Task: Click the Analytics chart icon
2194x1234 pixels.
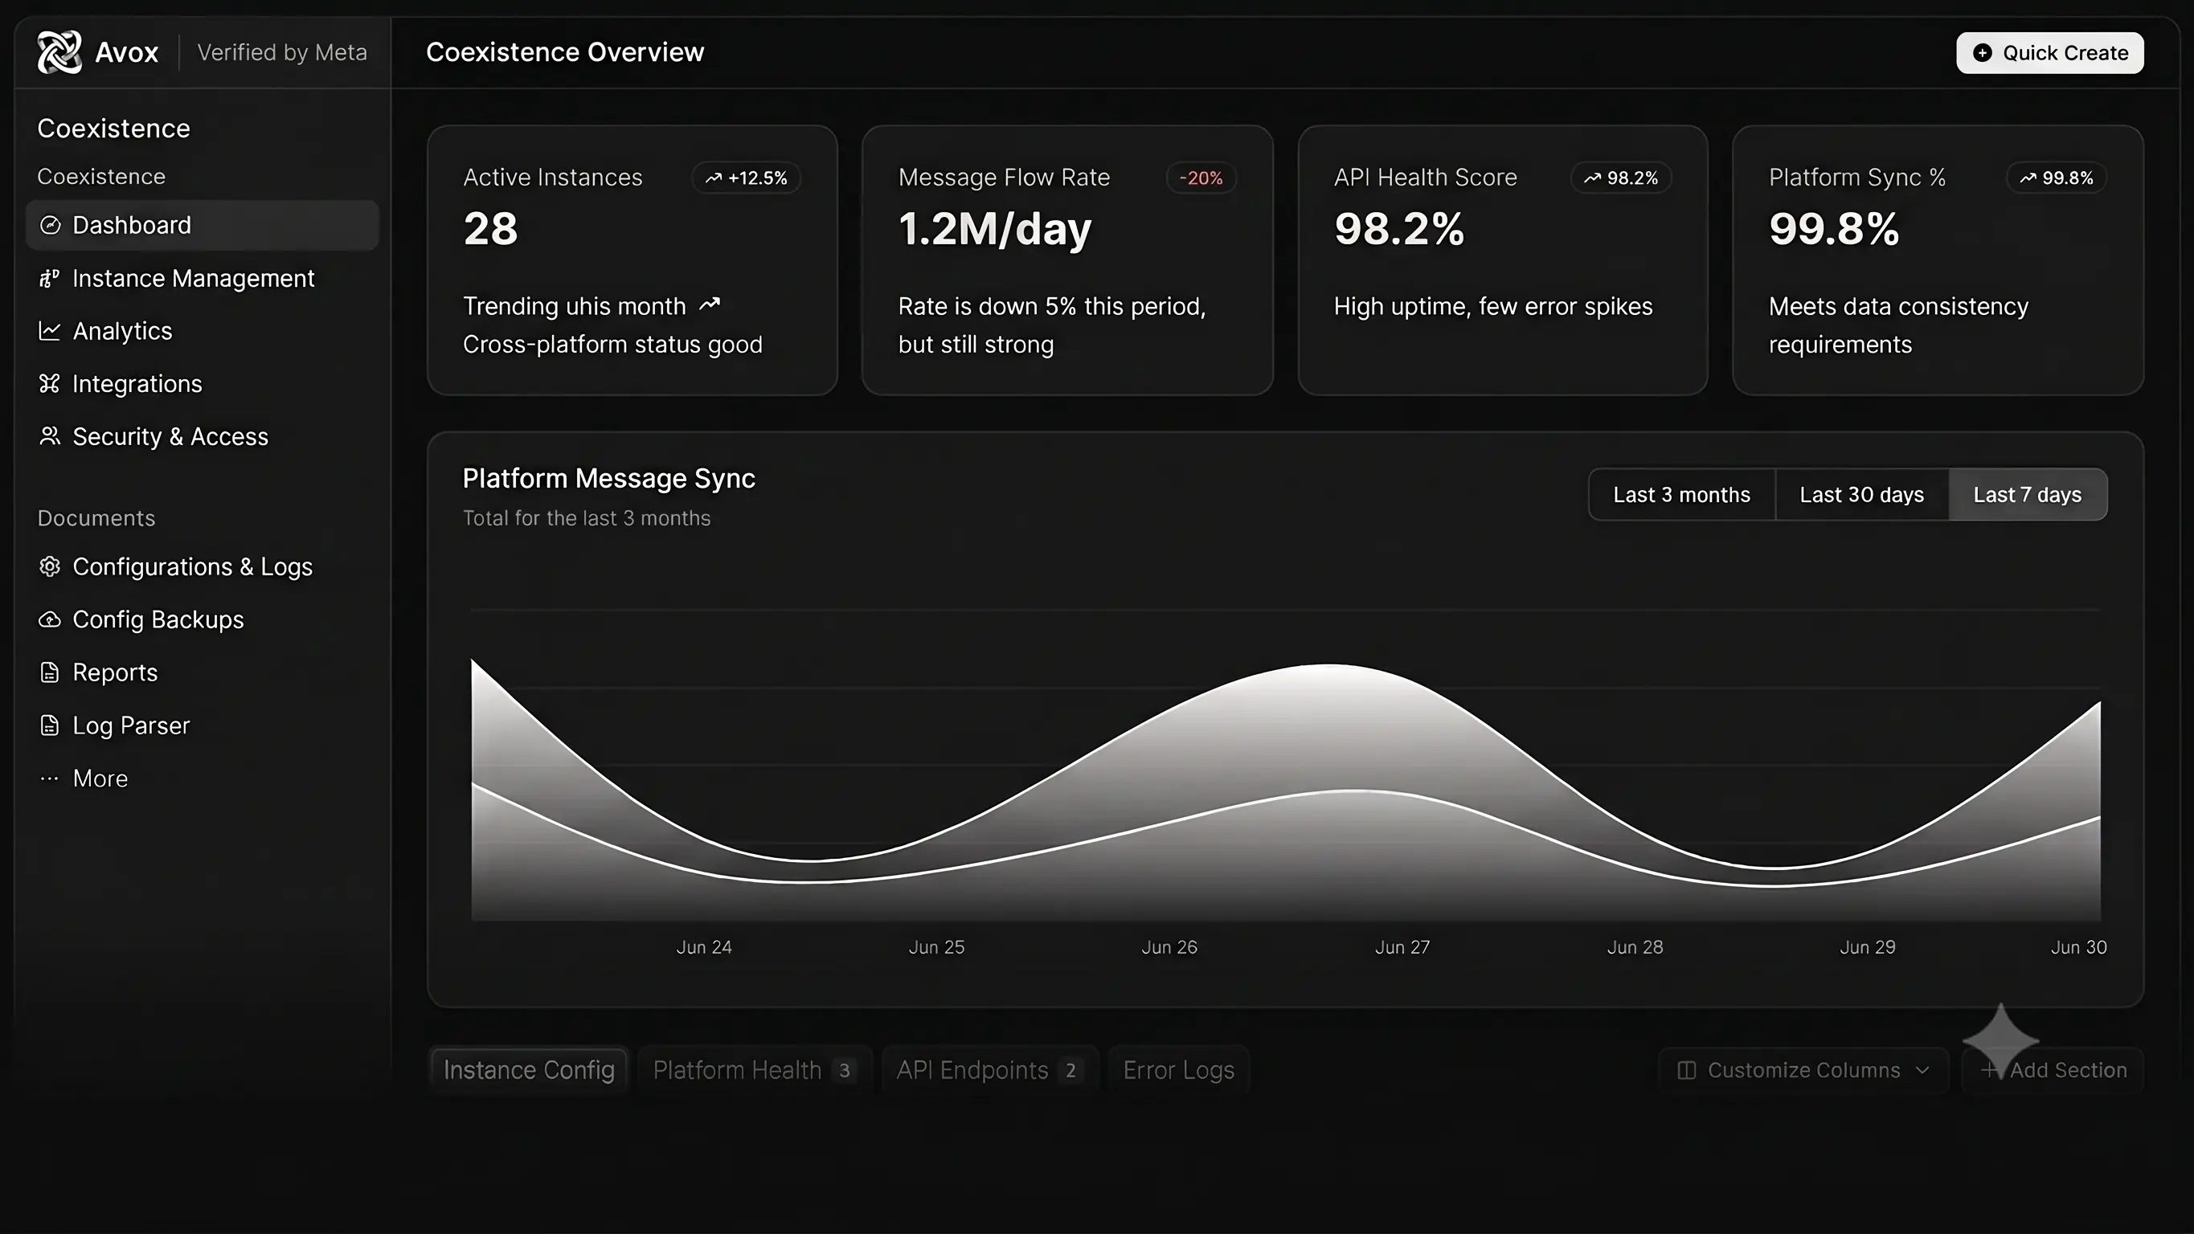Action: pyautogui.click(x=49, y=331)
